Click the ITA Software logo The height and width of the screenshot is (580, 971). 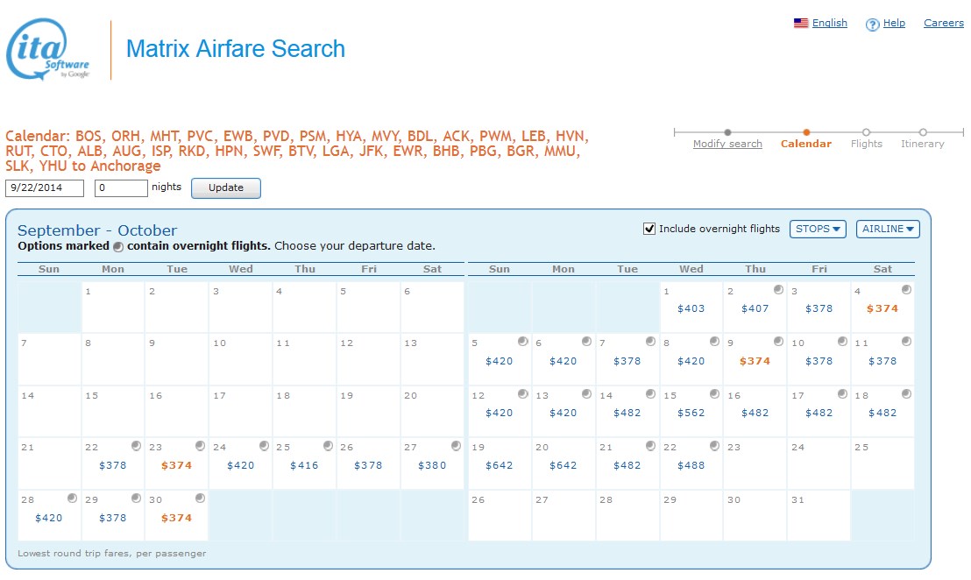[48, 50]
